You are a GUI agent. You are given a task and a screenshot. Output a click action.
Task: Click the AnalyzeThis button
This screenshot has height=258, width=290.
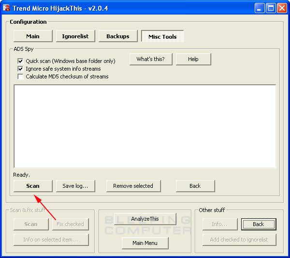click(x=145, y=219)
